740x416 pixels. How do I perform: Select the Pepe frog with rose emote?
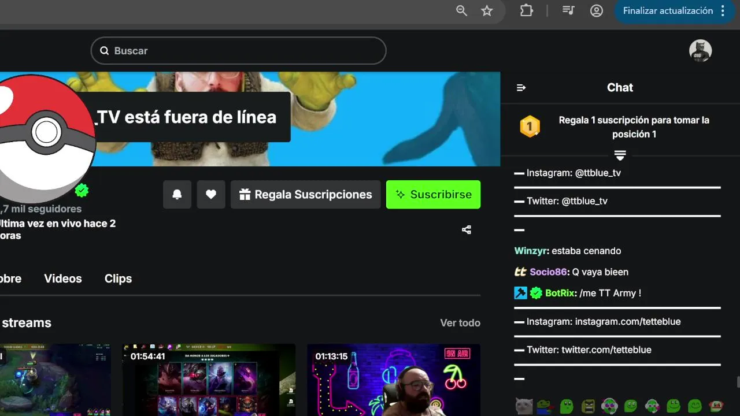[x=545, y=406]
